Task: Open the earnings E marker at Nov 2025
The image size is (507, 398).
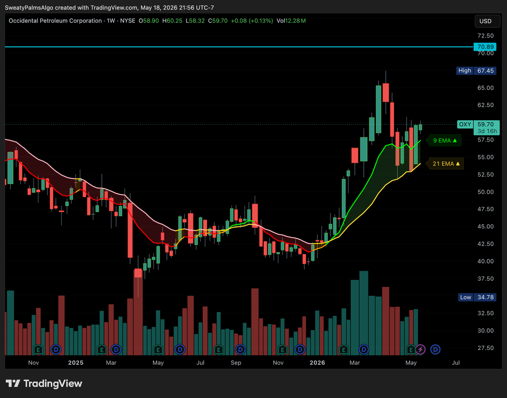Action: (282, 349)
